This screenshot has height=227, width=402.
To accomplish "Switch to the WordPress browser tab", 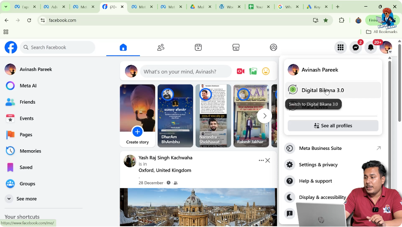I will tap(230, 7).
